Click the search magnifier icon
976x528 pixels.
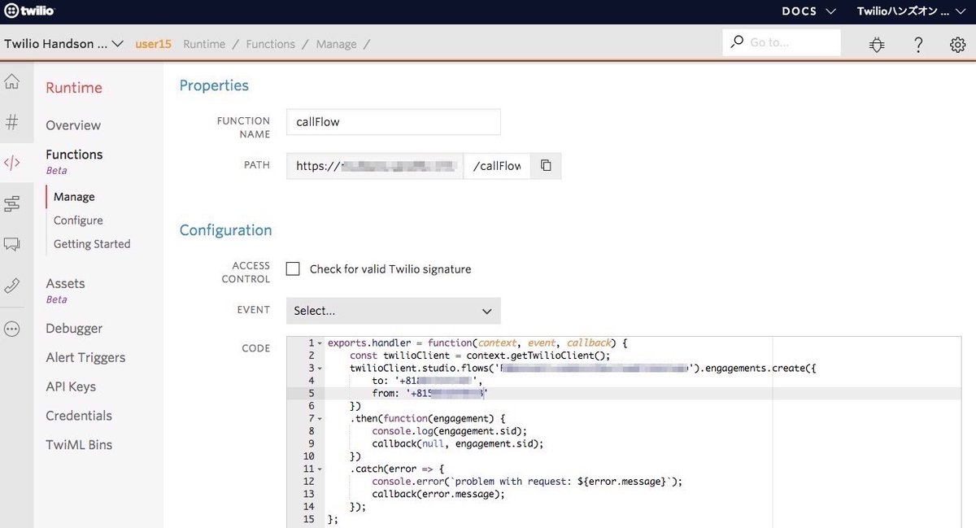tap(737, 42)
